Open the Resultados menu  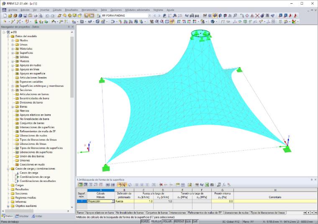[x=72, y=10]
